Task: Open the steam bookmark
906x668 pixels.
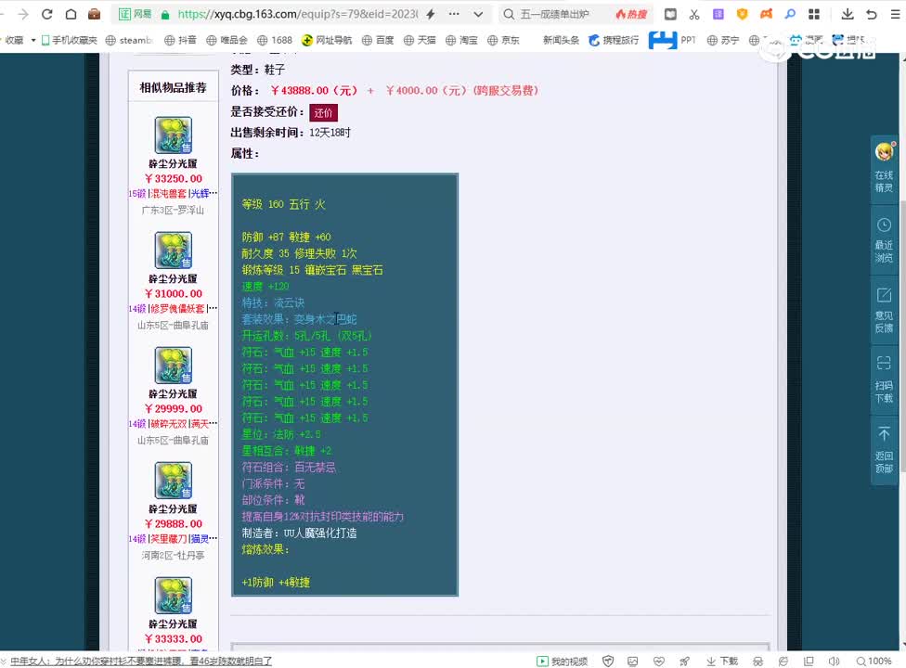Action: click(129, 40)
